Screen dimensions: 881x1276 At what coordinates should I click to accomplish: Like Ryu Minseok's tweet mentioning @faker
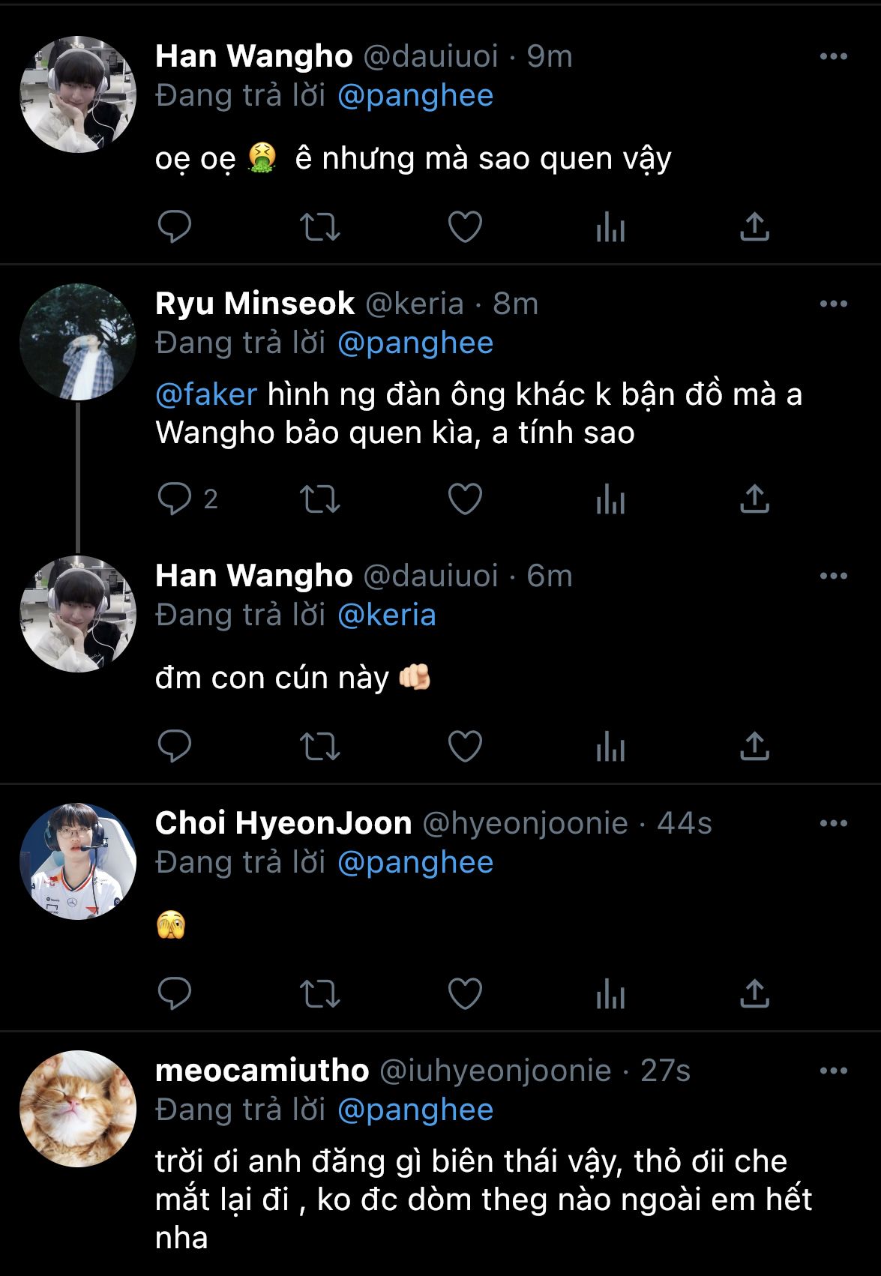click(x=465, y=499)
